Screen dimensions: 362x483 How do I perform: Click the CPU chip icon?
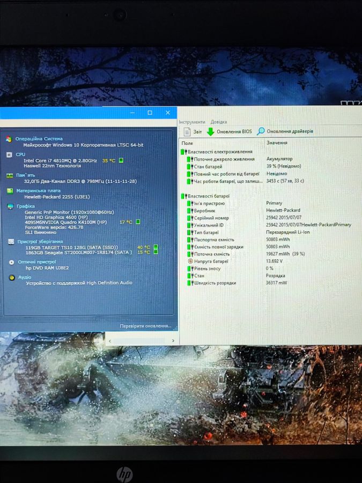(x=9, y=155)
